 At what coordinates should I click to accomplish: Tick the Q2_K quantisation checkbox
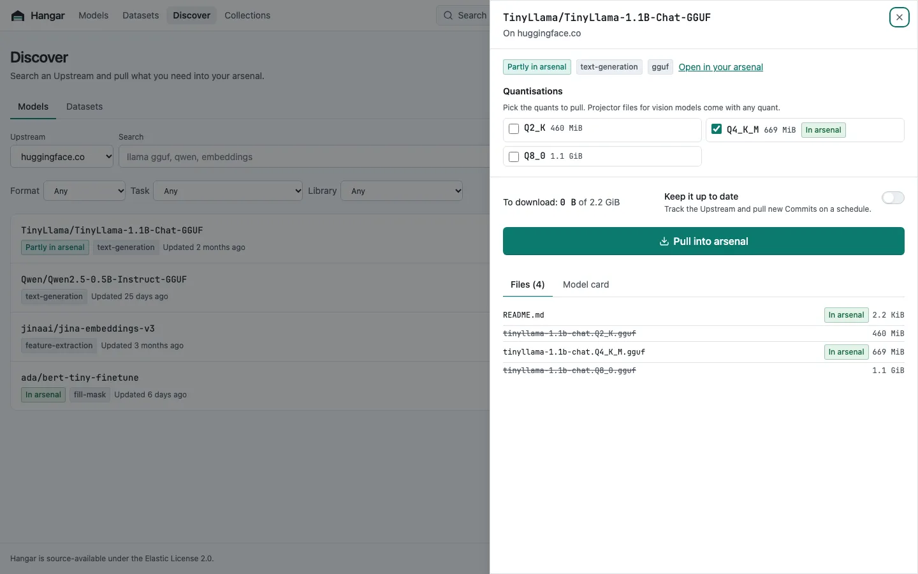tap(514, 129)
